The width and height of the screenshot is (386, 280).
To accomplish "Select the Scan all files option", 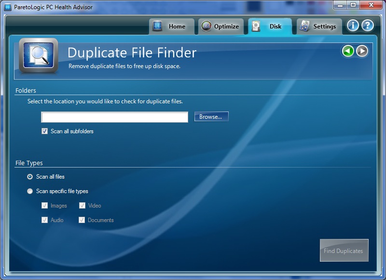I will point(29,178).
